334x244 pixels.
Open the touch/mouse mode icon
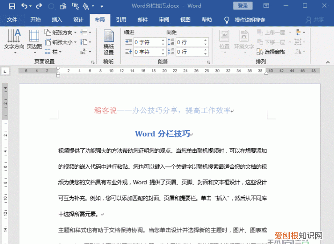point(75,6)
